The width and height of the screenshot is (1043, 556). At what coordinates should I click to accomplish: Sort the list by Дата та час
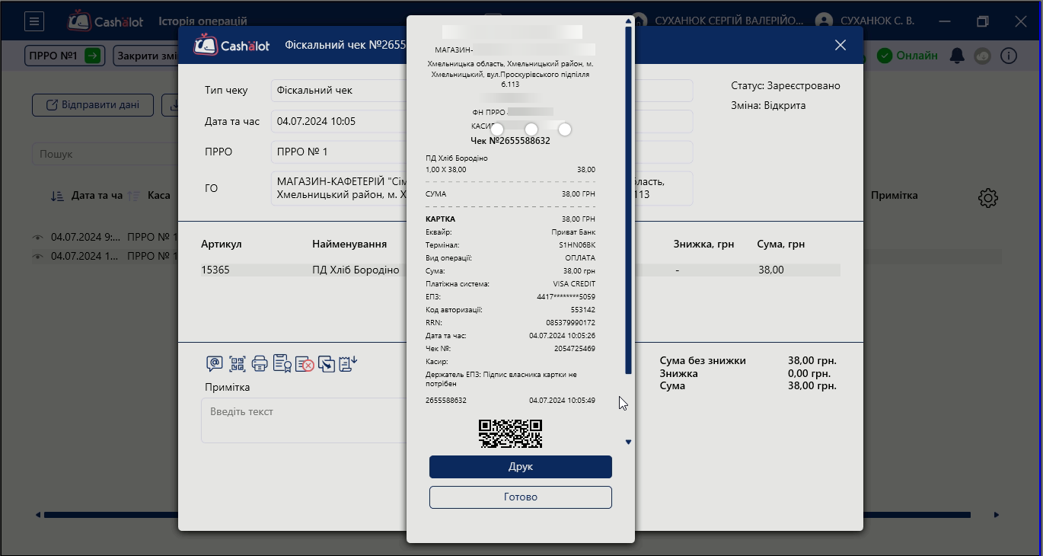[x=58, y=196]
